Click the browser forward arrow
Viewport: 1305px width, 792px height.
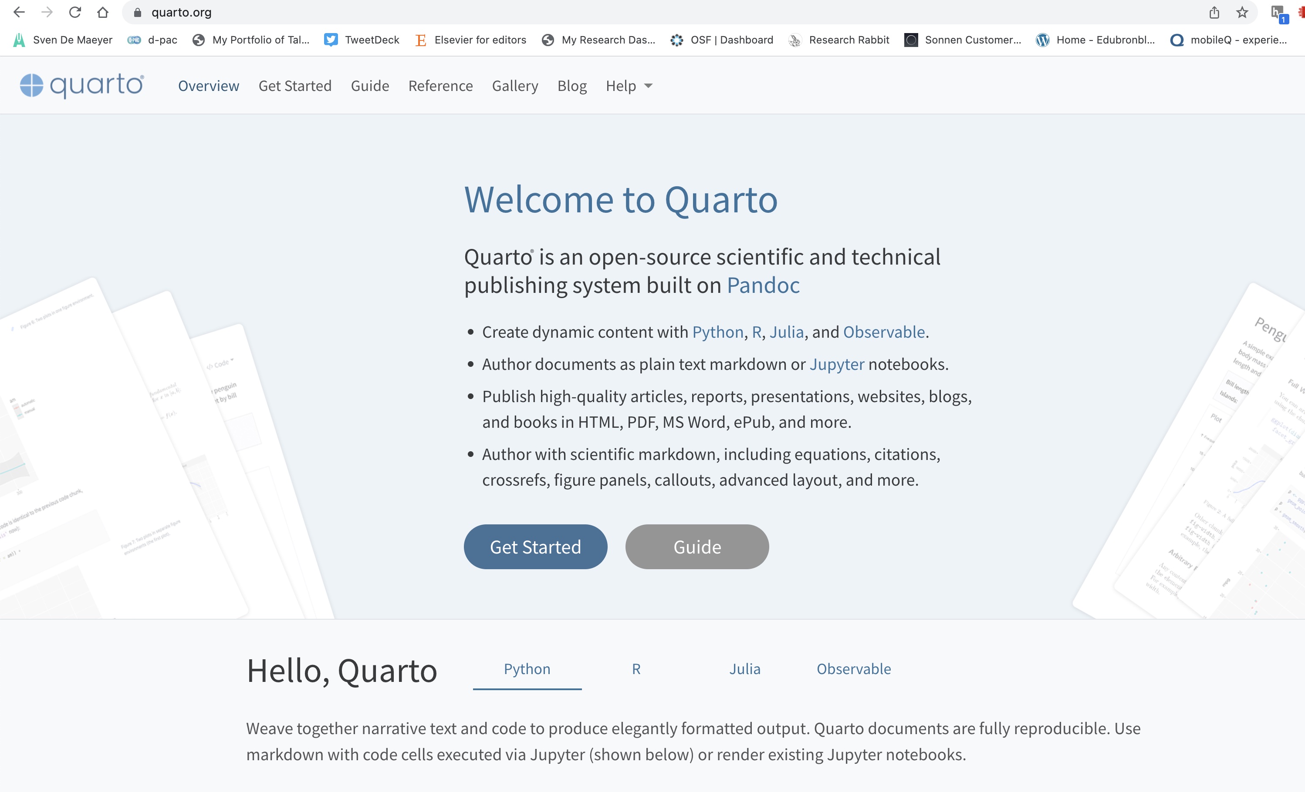[47, 12]
